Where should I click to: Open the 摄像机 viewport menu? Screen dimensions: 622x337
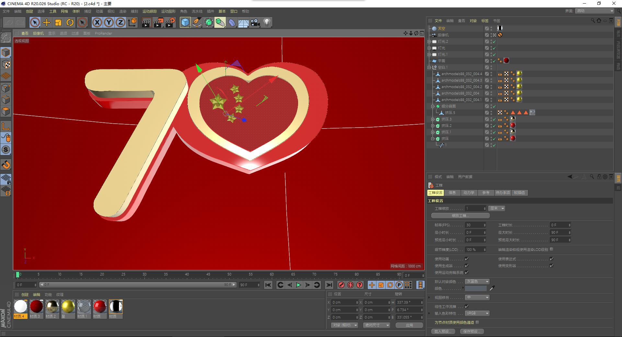point(38,33)
